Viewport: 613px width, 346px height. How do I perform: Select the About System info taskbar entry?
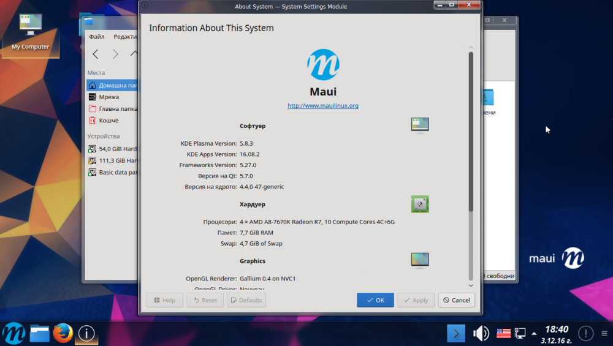pos(86,333)
